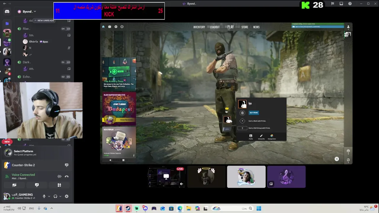
Task: Join the Echo voice channel
Action: tap(44, 77)
